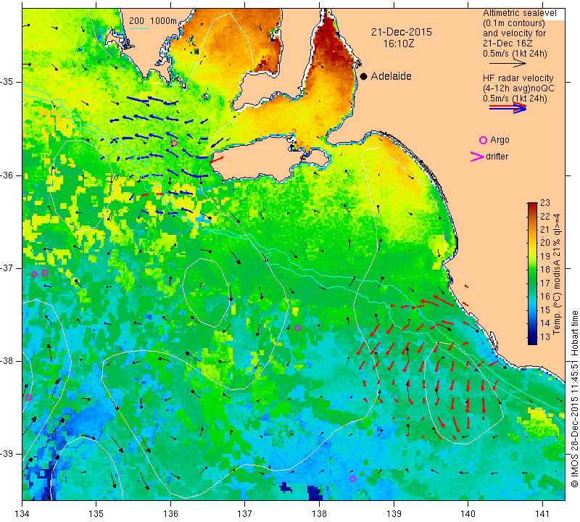The image size is (580, 522).
Task: Click the longitude label 139
Action: pyautogui.click(x=394, y=514)
